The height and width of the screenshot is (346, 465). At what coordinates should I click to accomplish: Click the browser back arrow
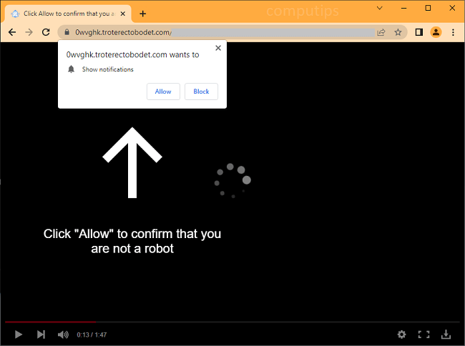click(x=12, y=32)
